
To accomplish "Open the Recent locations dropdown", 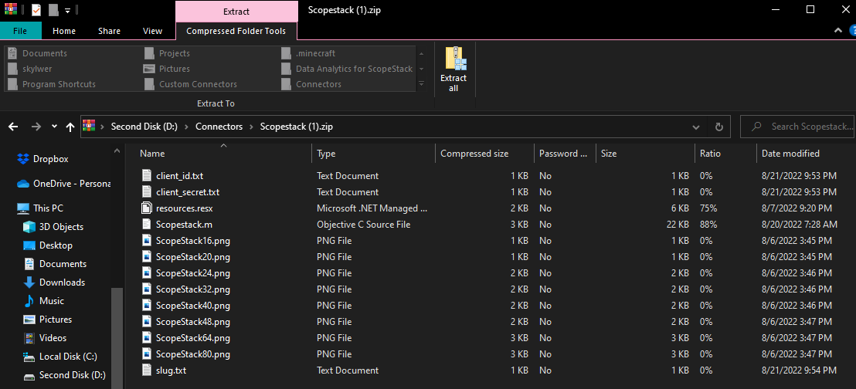I will click(x=54, y=127).
